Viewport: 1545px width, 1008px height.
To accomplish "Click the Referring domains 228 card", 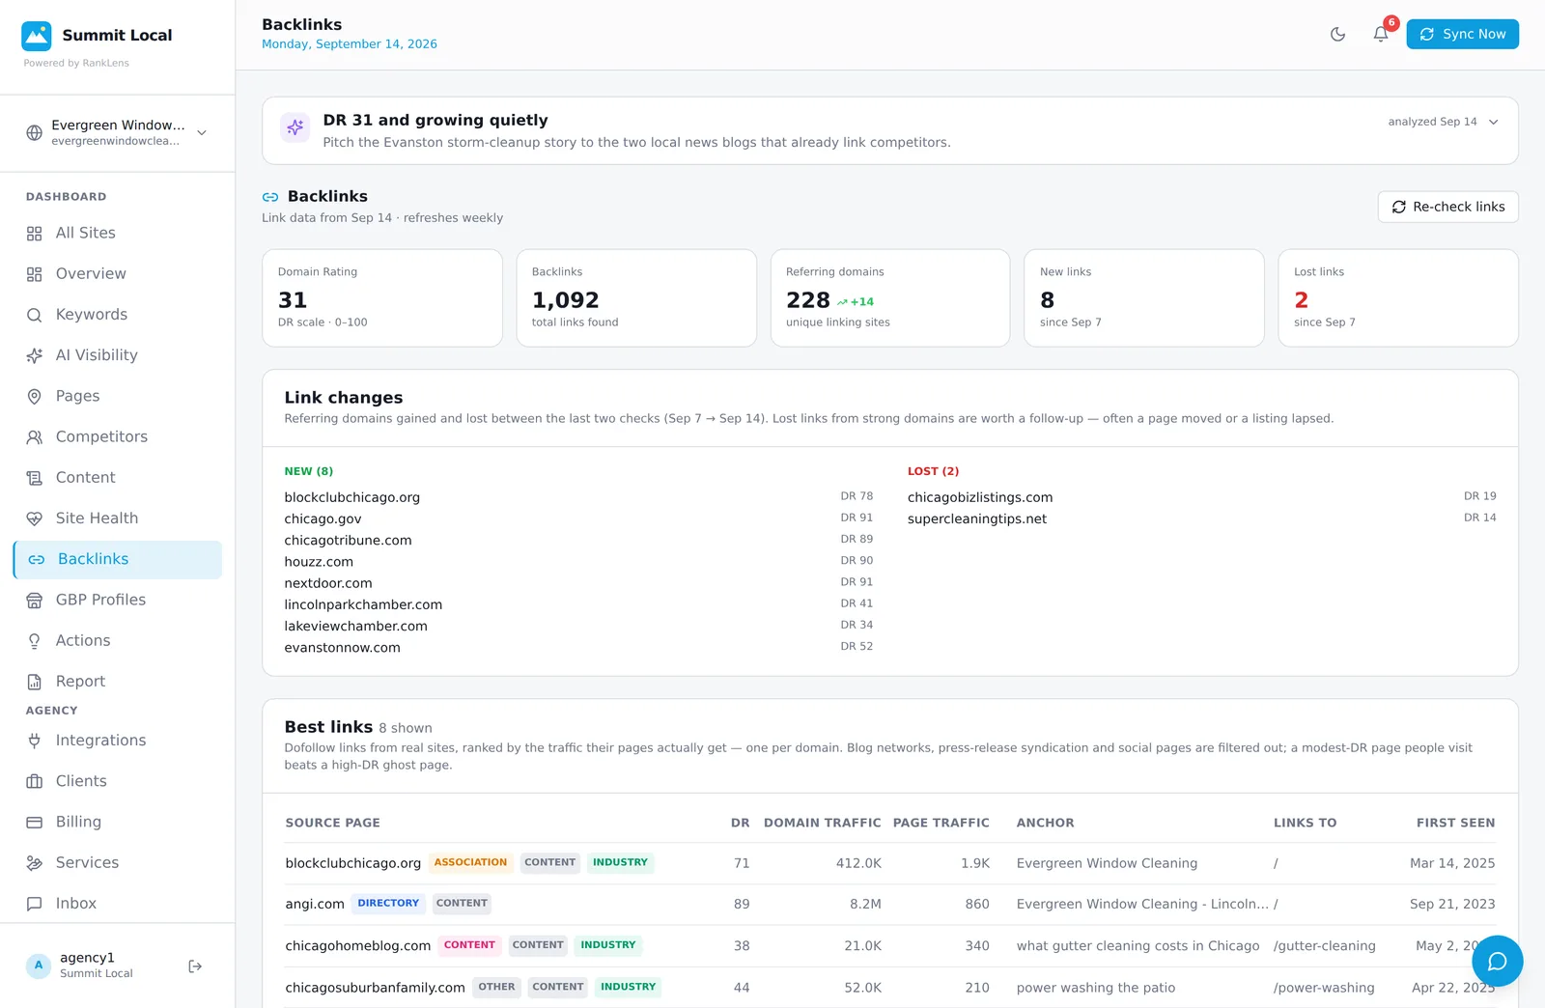I will [x=890, y=298].
